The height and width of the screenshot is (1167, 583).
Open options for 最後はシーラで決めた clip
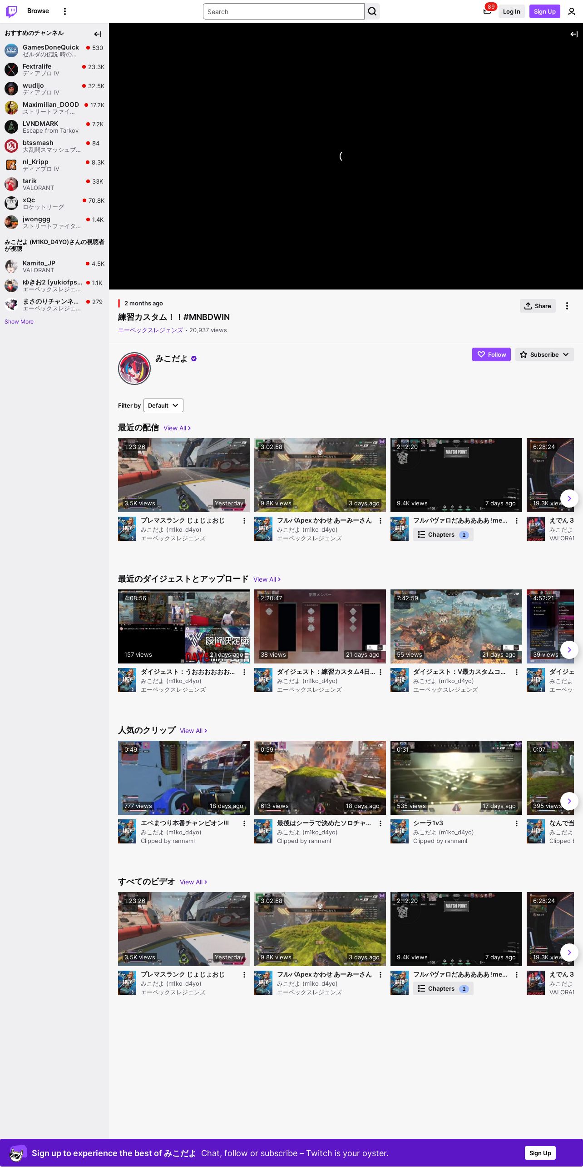(x=380, y=823)
